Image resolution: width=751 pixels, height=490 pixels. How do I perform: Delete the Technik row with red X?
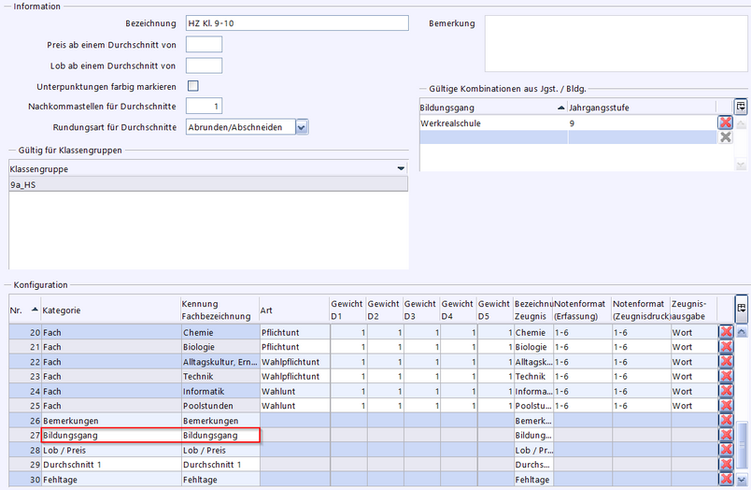point(725,377)
